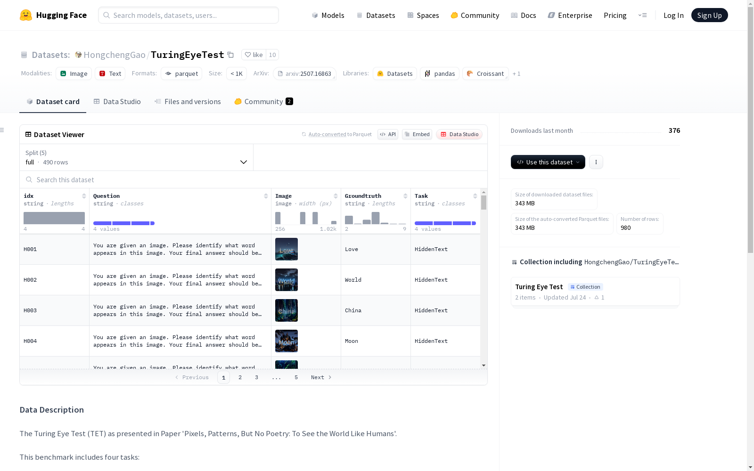Open the Pricing page
Screen dimensions: 754x471
(x=615, y=15)
